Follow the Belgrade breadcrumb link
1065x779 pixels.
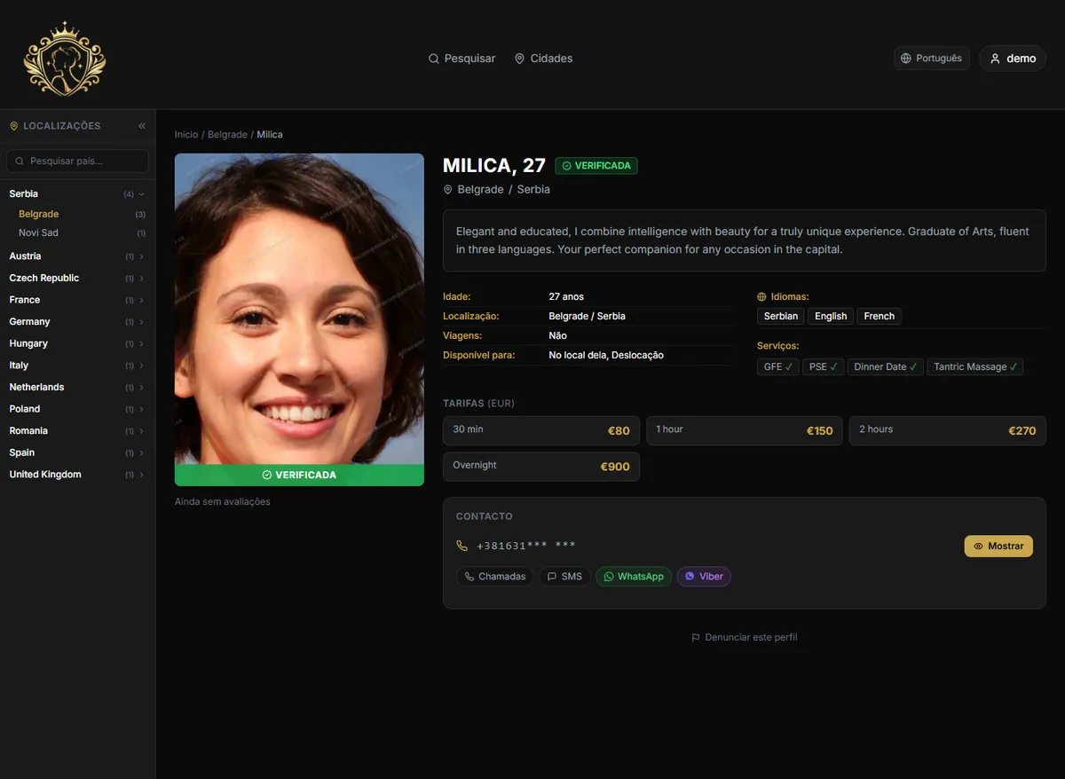(x=227, y=135)
